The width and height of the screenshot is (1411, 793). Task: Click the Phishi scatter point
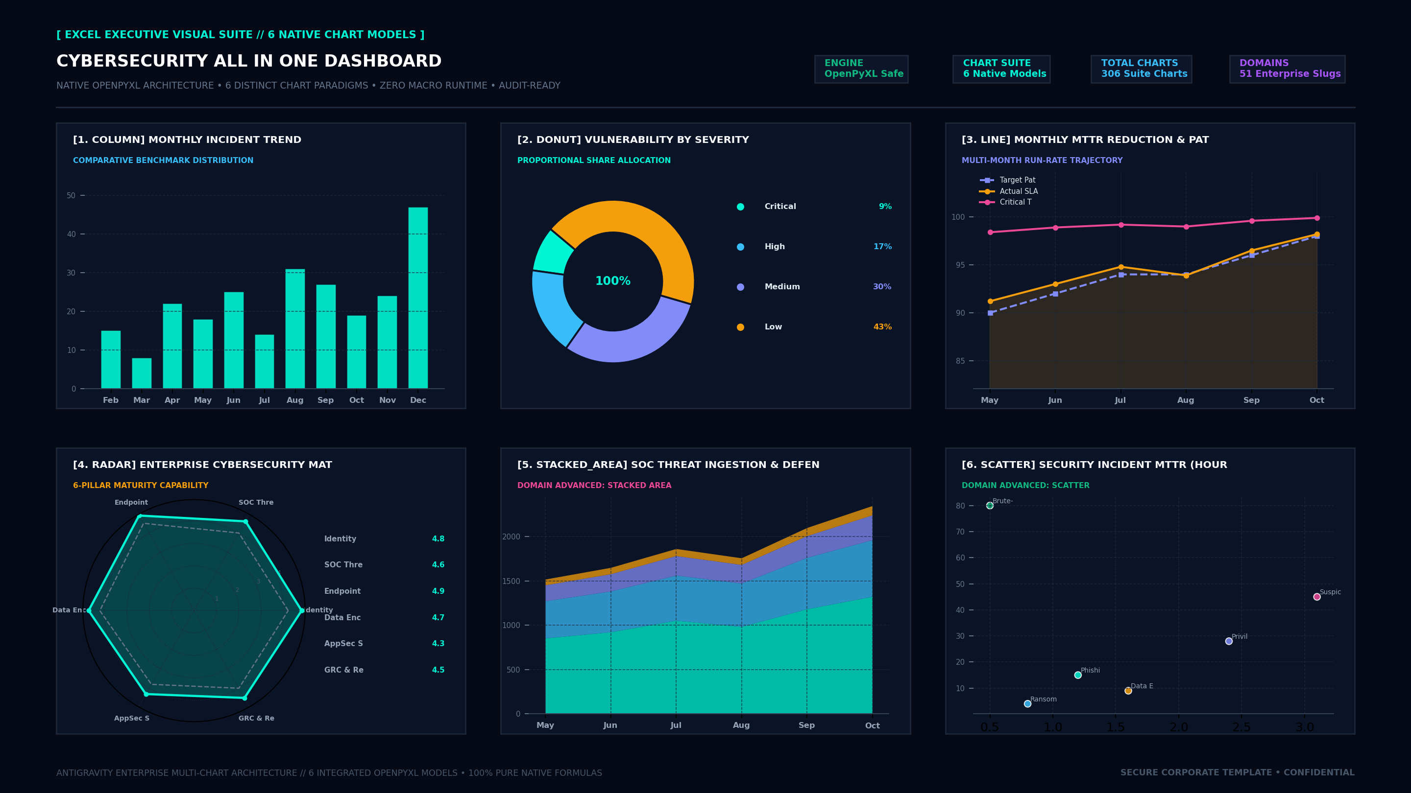pos(1078,675)
